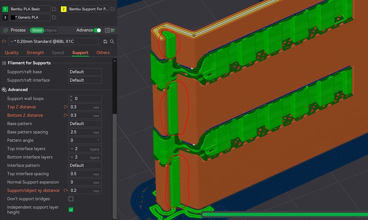Screen dimensions: 368x220
Task: Click filament 2 yellow color swatch
Action: pyautogui.click(x=64, y=9)
